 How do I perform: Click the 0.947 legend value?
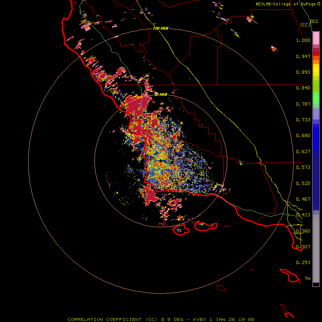pos(303,56)
